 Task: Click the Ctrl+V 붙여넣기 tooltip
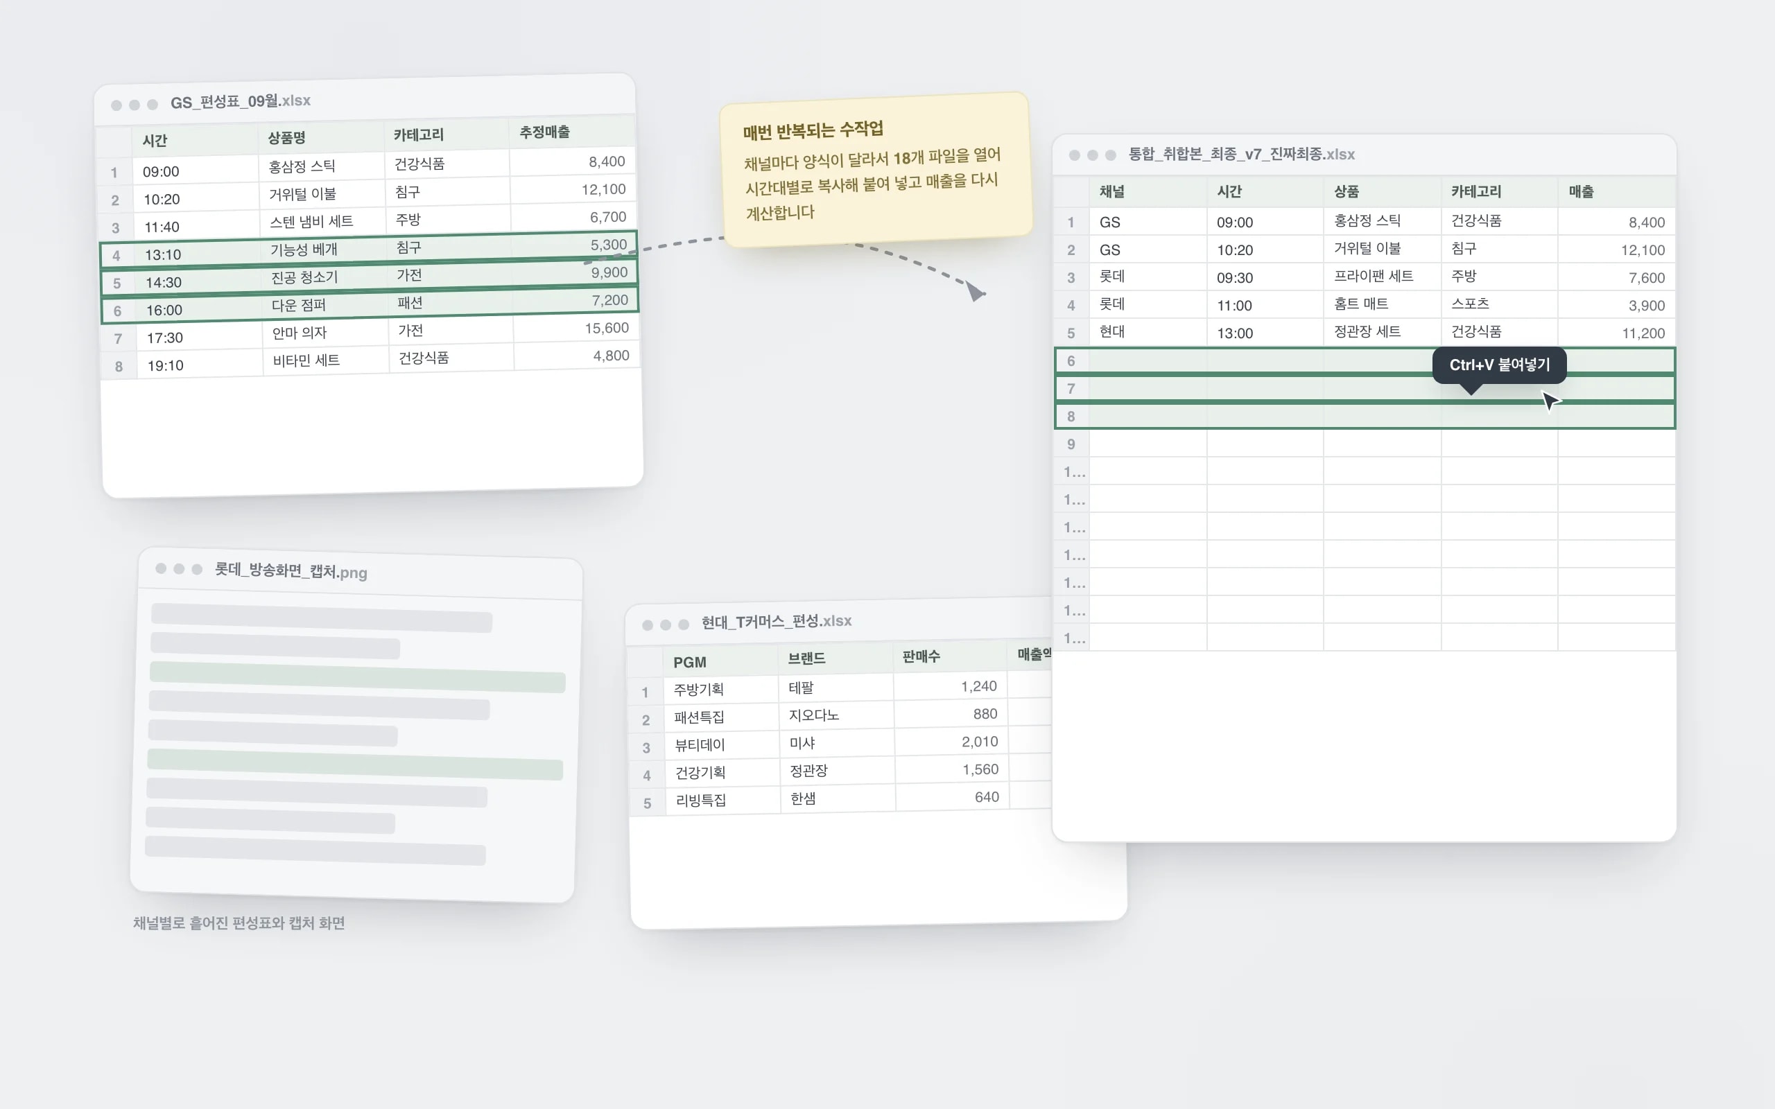coord(1499,365)
